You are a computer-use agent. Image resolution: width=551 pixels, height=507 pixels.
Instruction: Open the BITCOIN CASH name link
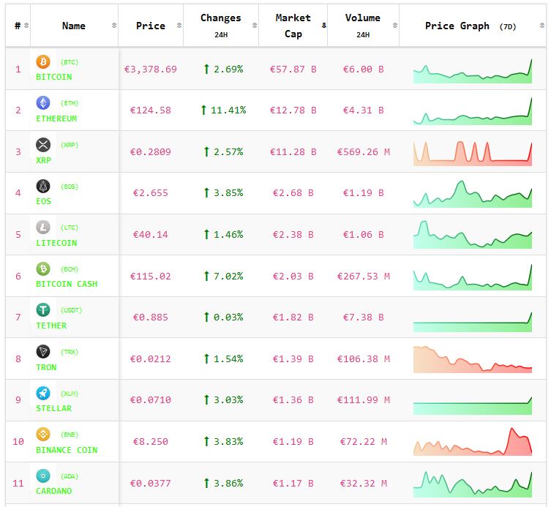click(67, 284)
